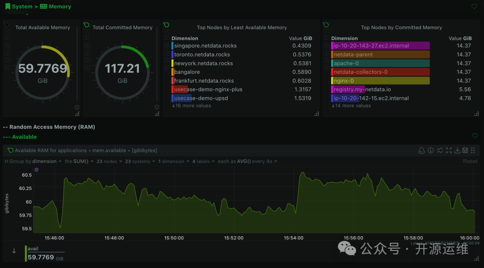Expand the 14 more values list
Screen dimensions: 484x268
coord(351,106)
